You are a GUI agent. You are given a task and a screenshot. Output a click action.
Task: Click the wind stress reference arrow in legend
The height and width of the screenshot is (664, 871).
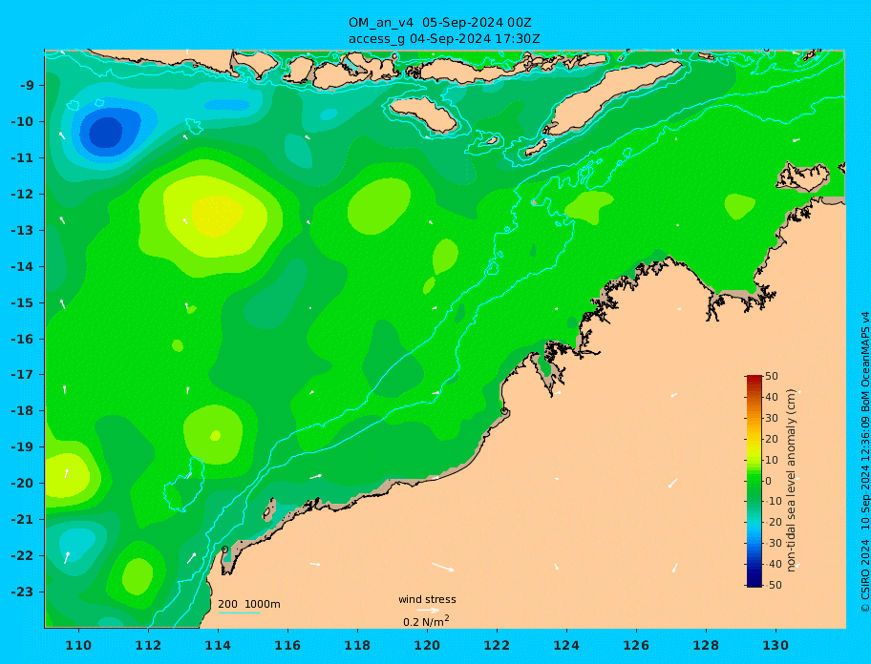pos(428,611)
